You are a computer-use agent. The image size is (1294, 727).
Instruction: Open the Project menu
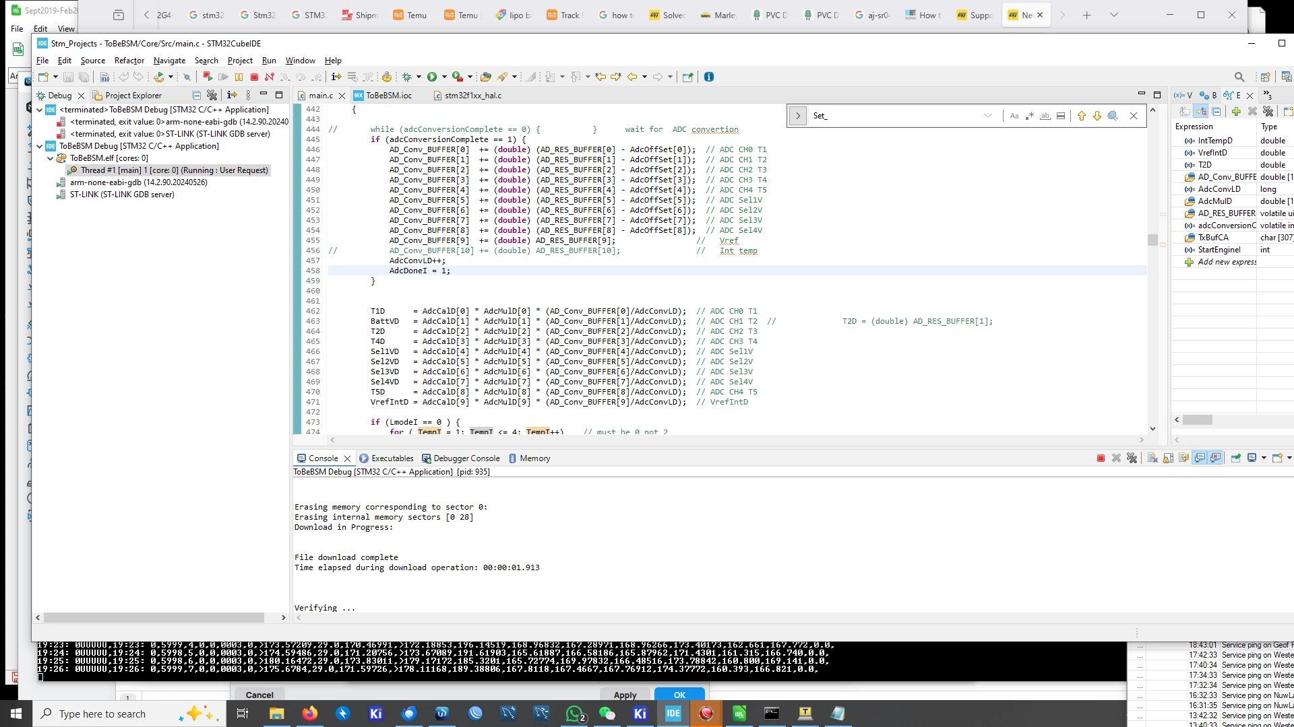click(240, 61)
